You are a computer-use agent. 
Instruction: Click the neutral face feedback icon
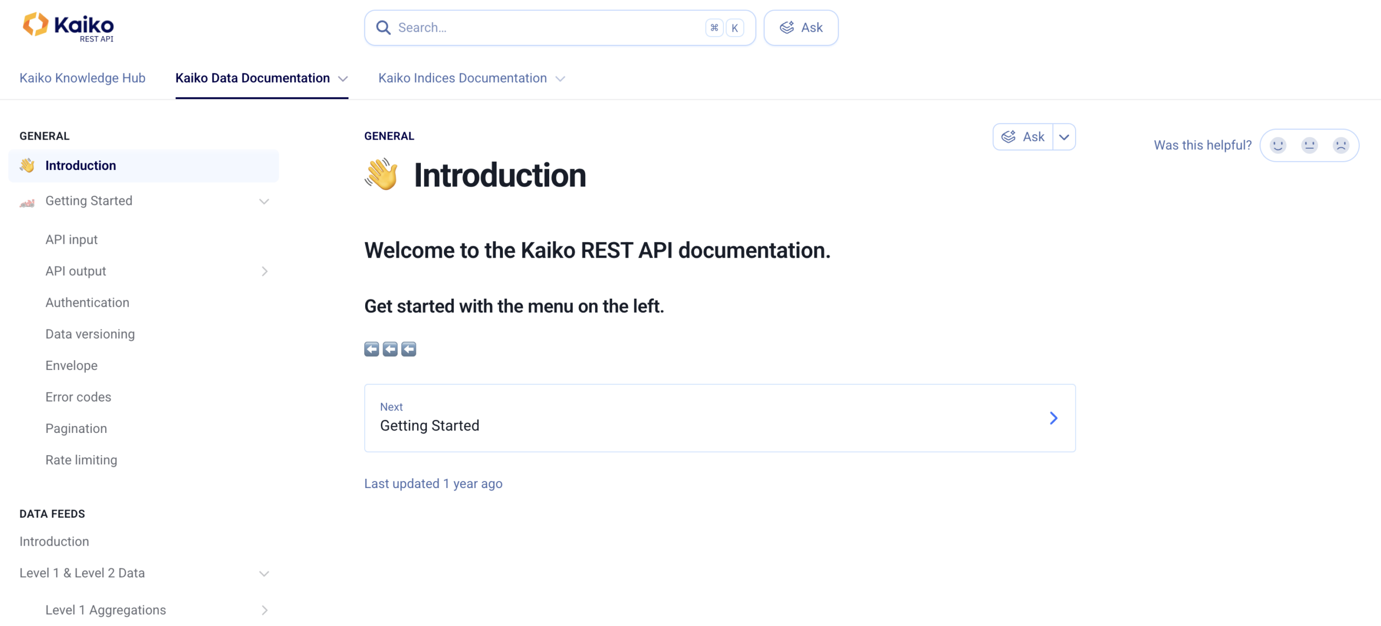click(1309, 145)
